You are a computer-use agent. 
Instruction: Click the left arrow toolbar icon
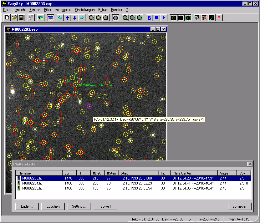(60, 18)
